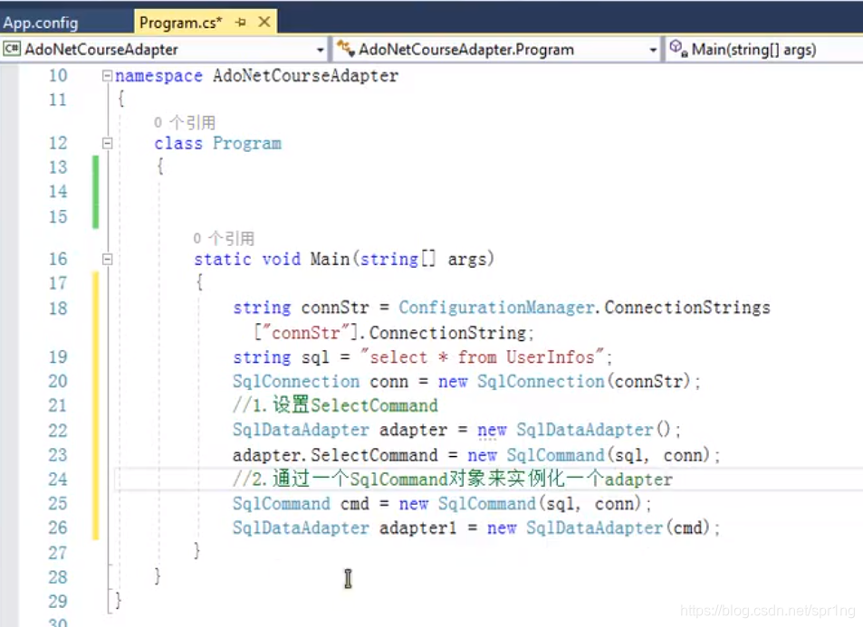The image size is (863, 627).
Task: Click the C# project icon in navigation bar
Action: (12, 49)
